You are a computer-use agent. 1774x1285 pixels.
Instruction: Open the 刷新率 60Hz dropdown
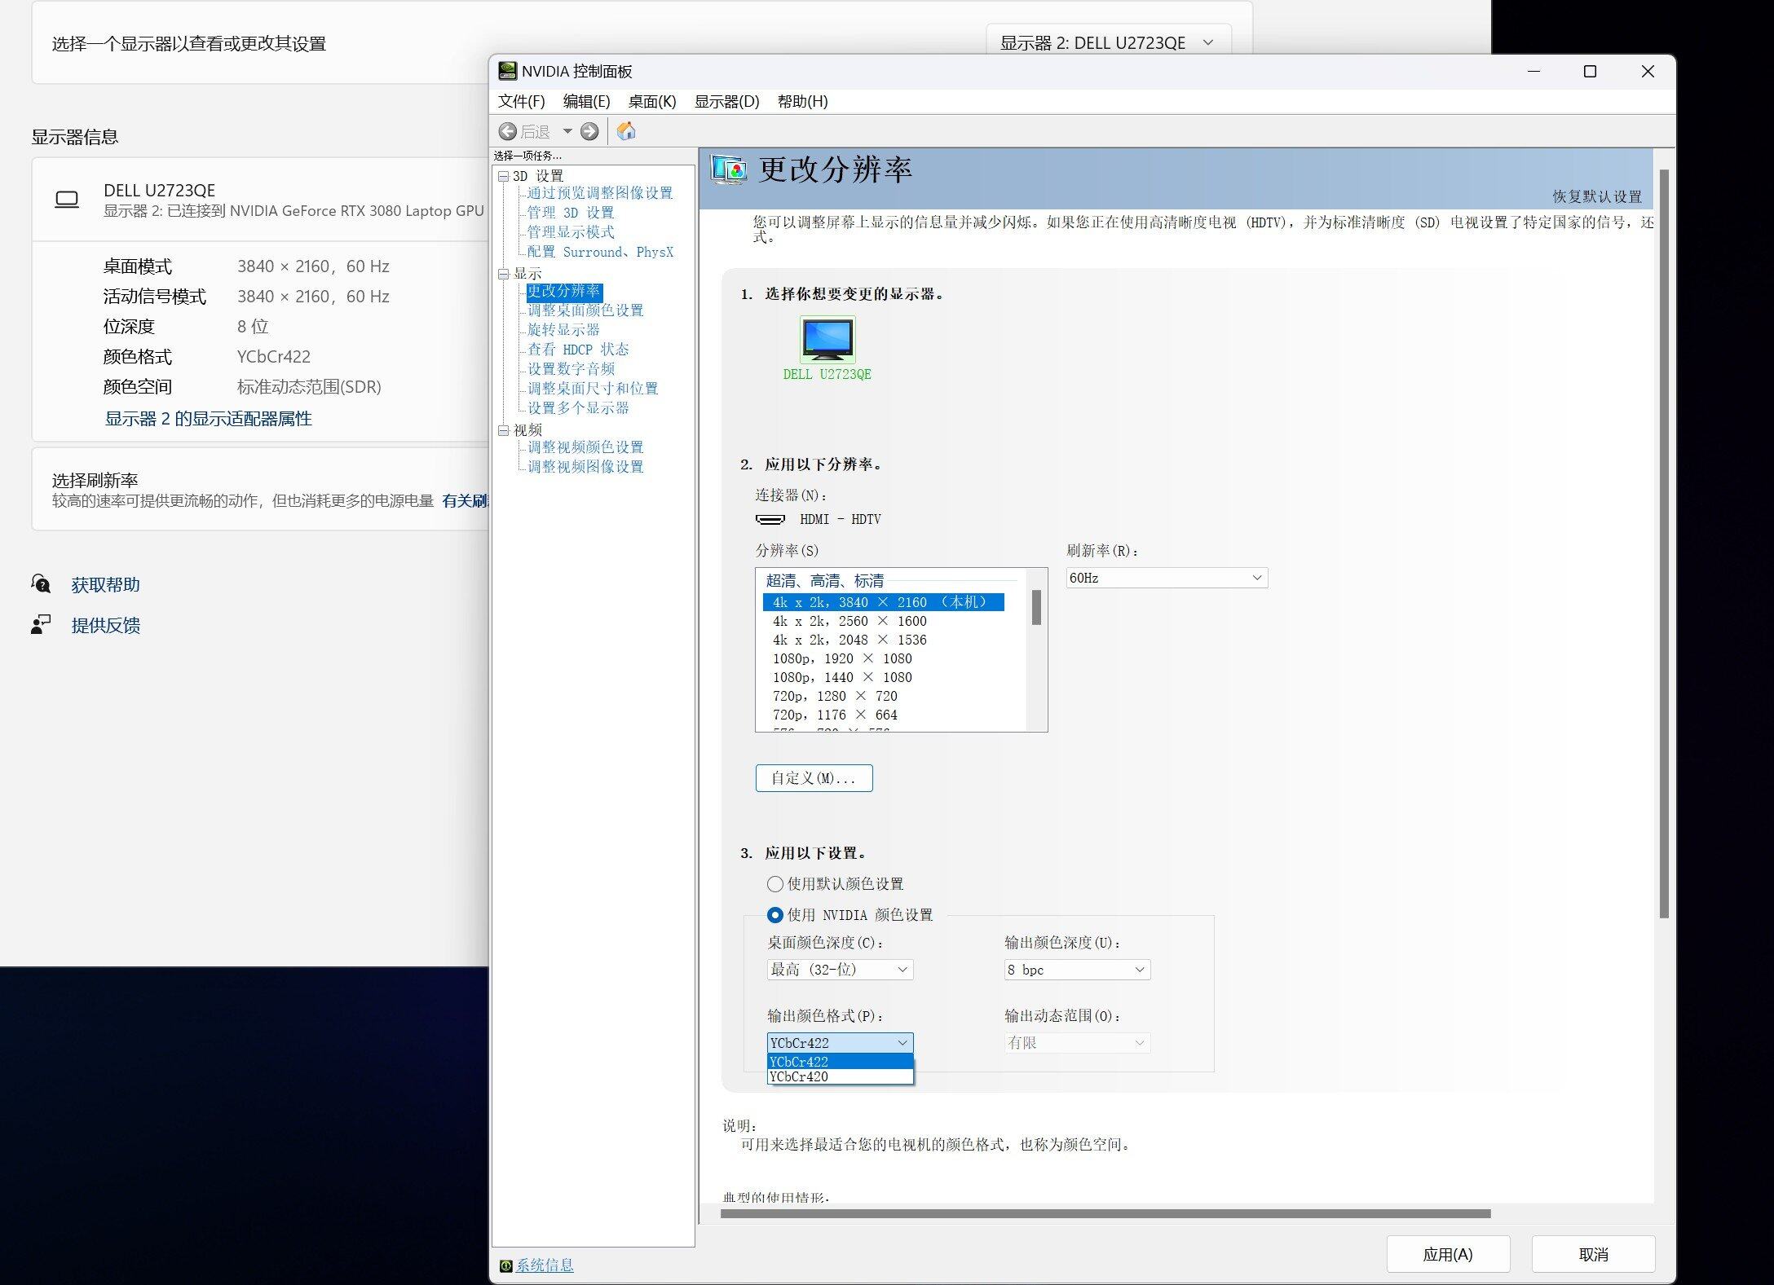coord(1167,578)
